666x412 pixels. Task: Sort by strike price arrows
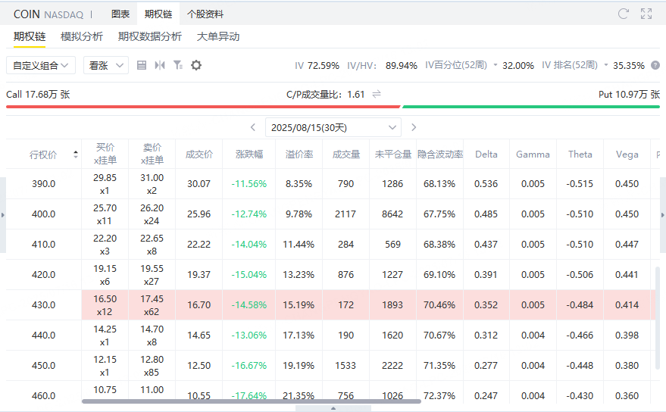pyautogui.click(x=76, y=154)
